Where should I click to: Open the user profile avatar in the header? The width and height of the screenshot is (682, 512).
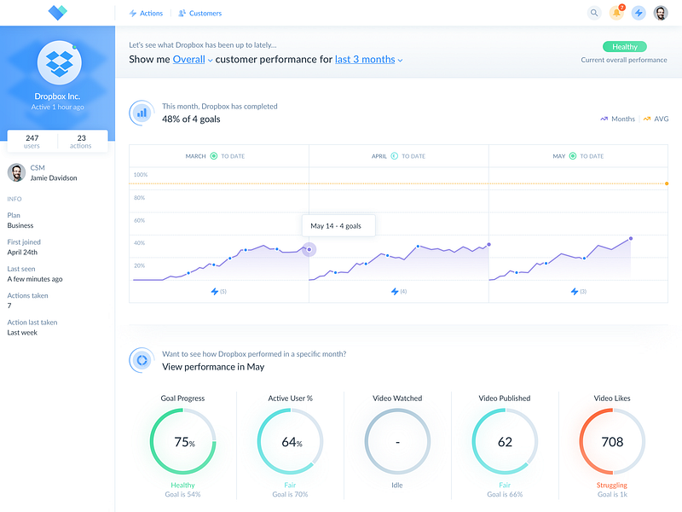point(661,13)
